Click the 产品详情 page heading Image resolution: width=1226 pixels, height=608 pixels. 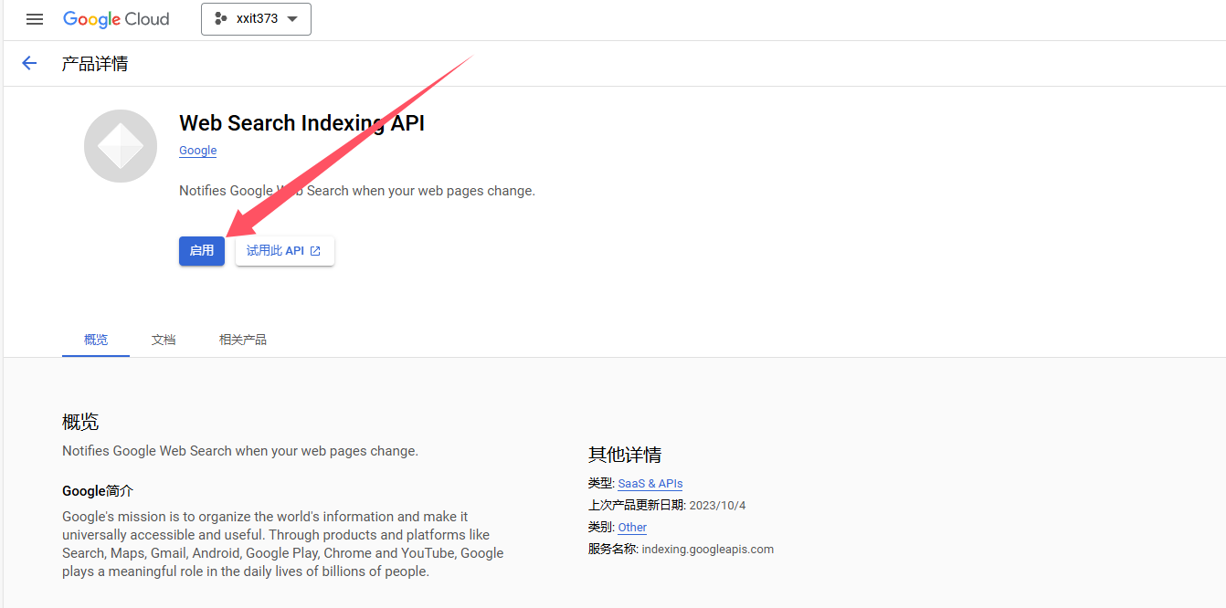(x=95, y=64)
